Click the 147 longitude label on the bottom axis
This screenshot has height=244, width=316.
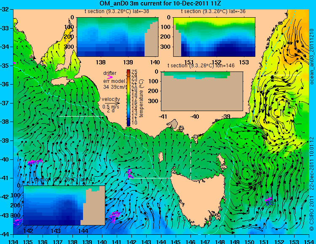pyautogui.click(x=205, y=241)
